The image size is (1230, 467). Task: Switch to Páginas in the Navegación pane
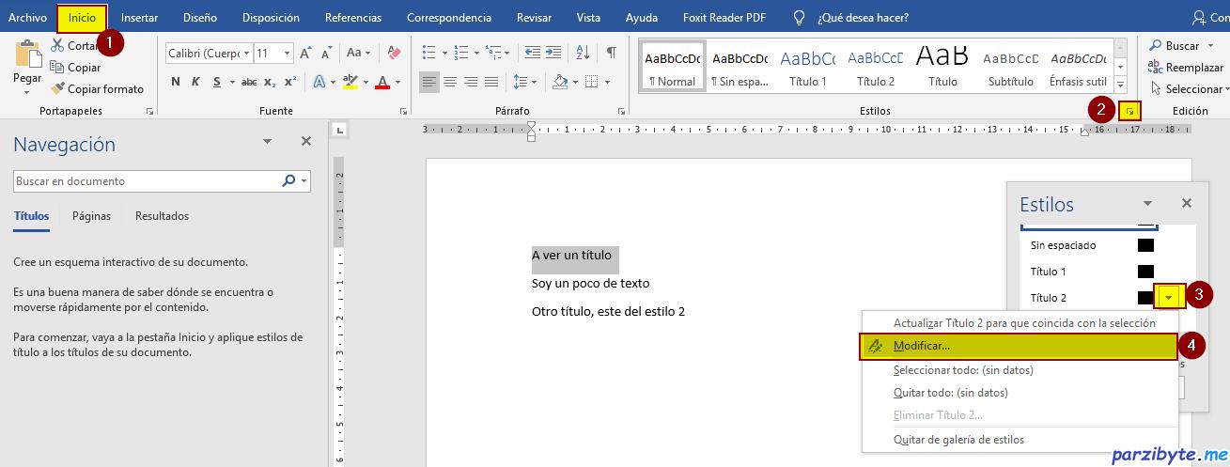[91, 216]
